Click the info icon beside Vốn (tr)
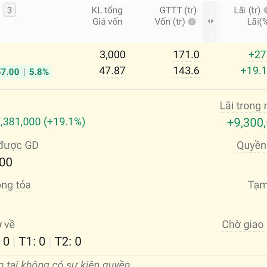267x267 pixels. tap(192, 22)
